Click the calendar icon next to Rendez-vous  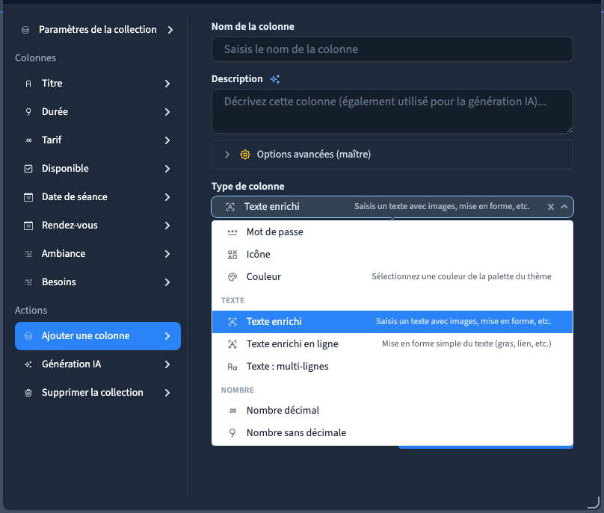[x=28, y=226]
